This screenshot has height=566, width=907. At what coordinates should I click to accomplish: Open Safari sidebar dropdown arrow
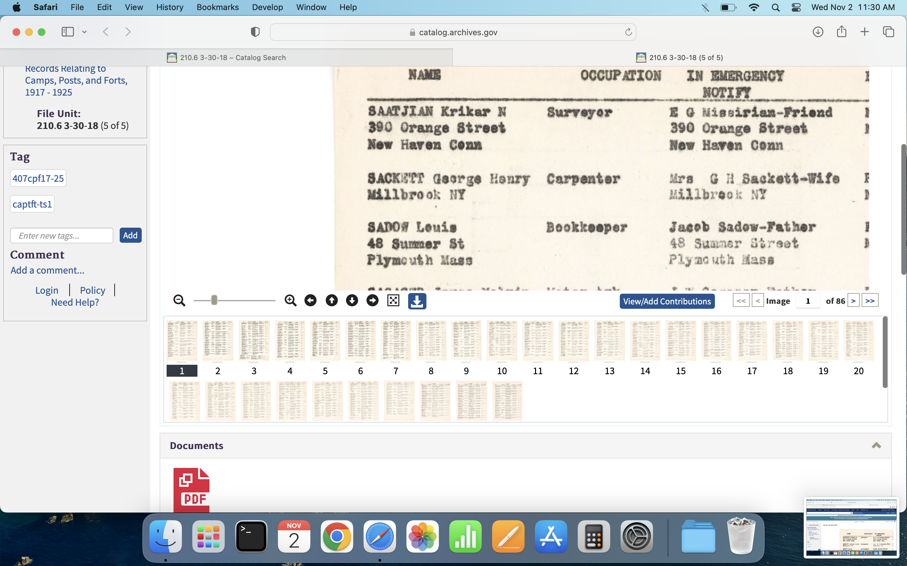[x=84, y=32]
